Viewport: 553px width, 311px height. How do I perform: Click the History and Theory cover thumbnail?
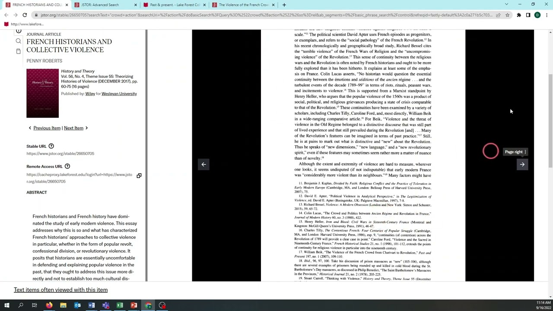[42, 93]
